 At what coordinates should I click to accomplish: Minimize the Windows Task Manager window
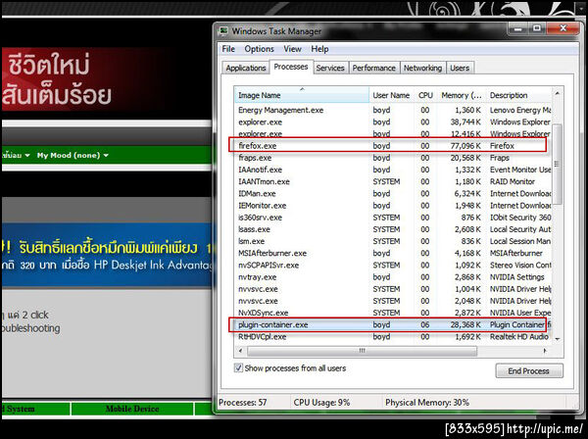pyautogui.click(x=517, y=28)
